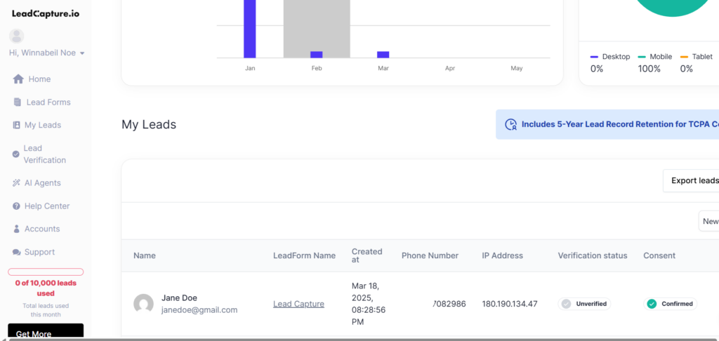Viewport: 719px width, 341px height.
Task: Click the Support chat bubble icon
Action: pos(18,253)
